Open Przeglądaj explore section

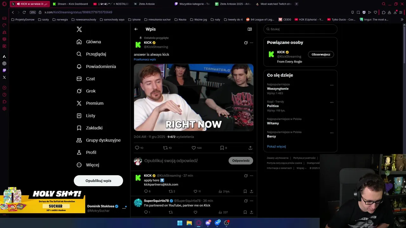pyautogui.click(x=91, y=54)
